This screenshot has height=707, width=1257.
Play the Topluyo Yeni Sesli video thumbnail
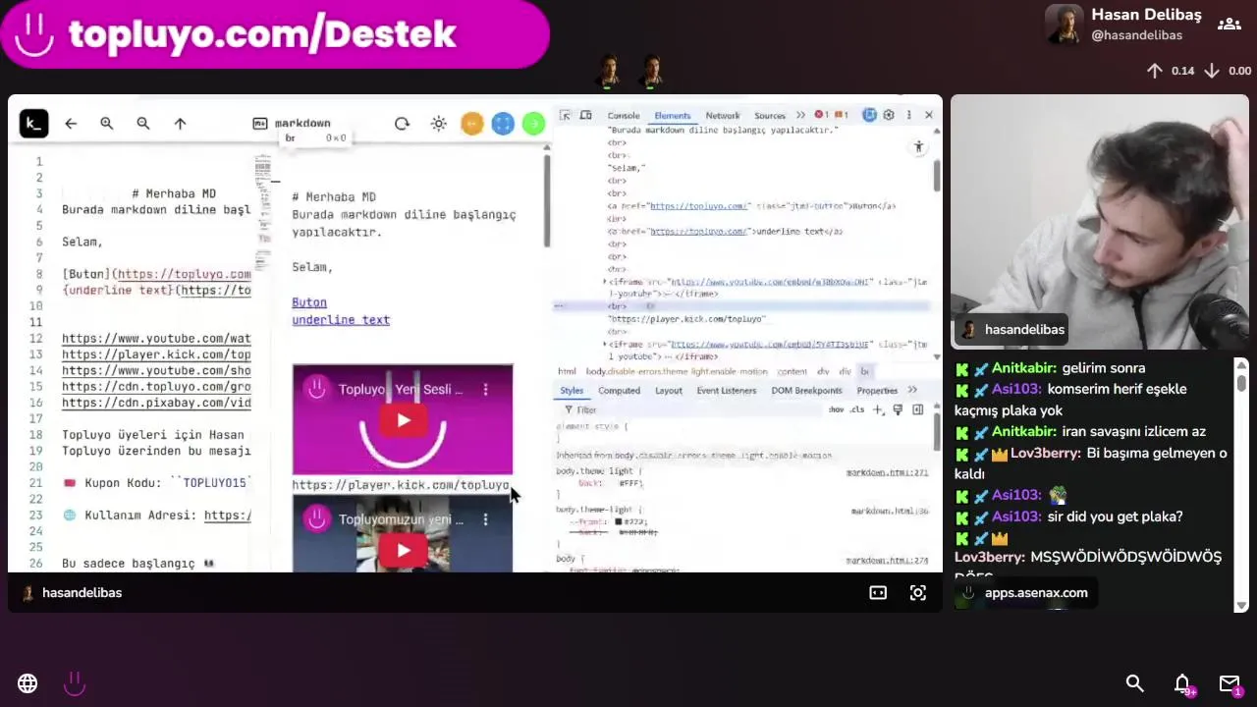(x=403, y=421)
